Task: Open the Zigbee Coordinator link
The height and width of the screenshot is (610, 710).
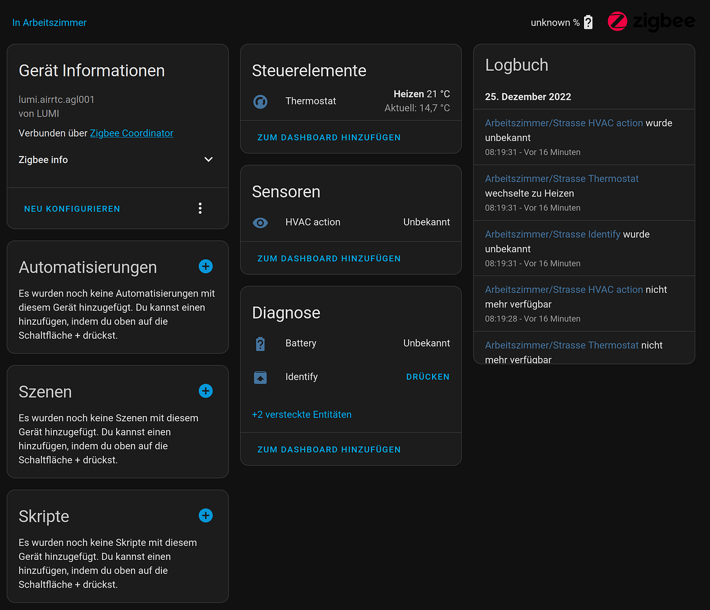Action: coord(131,133)
